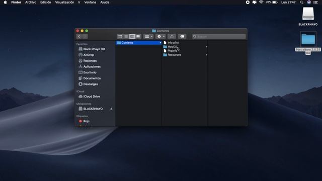This screenshot has height=181, width=322.
Task: Switch Finder to list view
Action: pyautogui.click(x=126, y=36)
